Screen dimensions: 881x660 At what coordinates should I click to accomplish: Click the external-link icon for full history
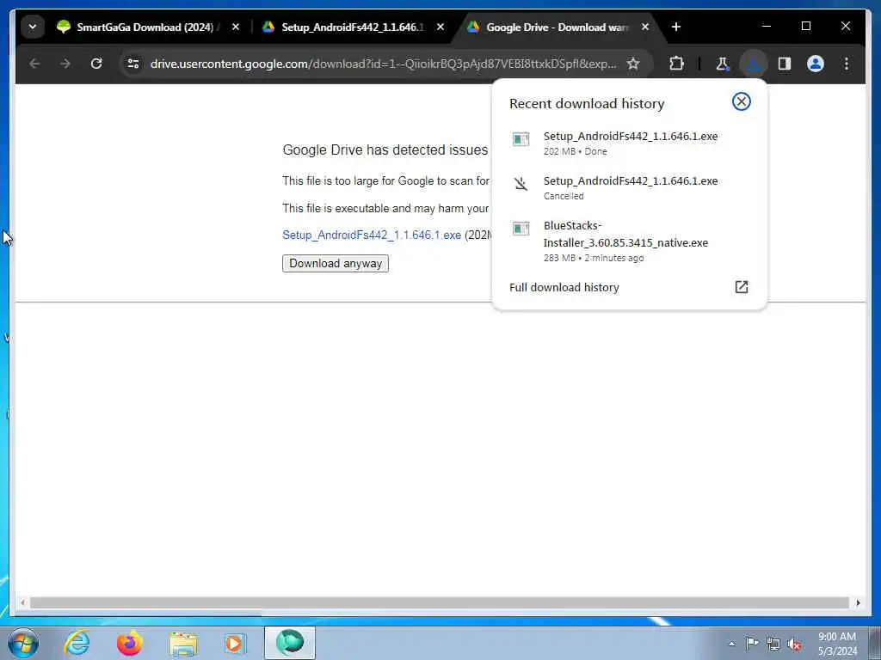741,287
